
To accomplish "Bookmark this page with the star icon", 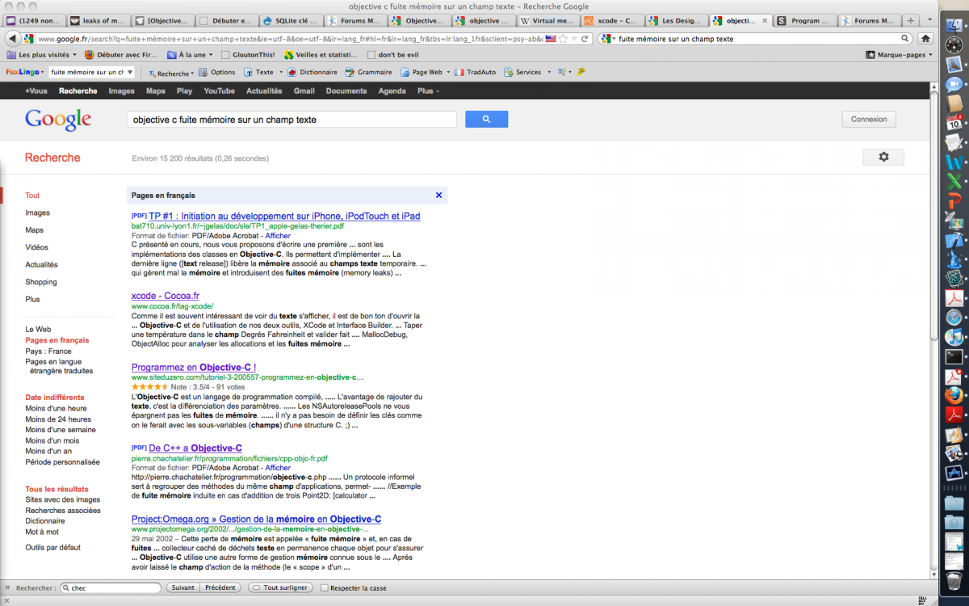I will coord(563,38).
